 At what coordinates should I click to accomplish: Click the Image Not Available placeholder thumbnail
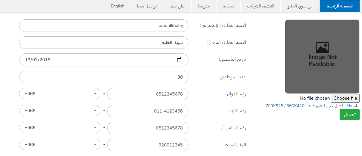pyautogui.click(x=322, y=57)
